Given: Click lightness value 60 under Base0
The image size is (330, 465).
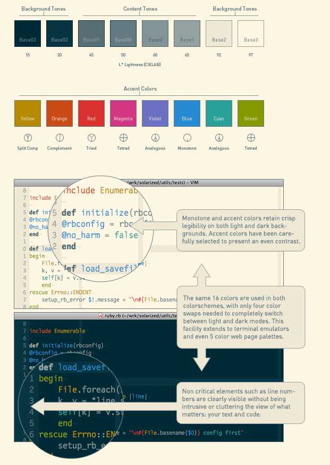Looking at the screenshot, I should click(155, 55).
